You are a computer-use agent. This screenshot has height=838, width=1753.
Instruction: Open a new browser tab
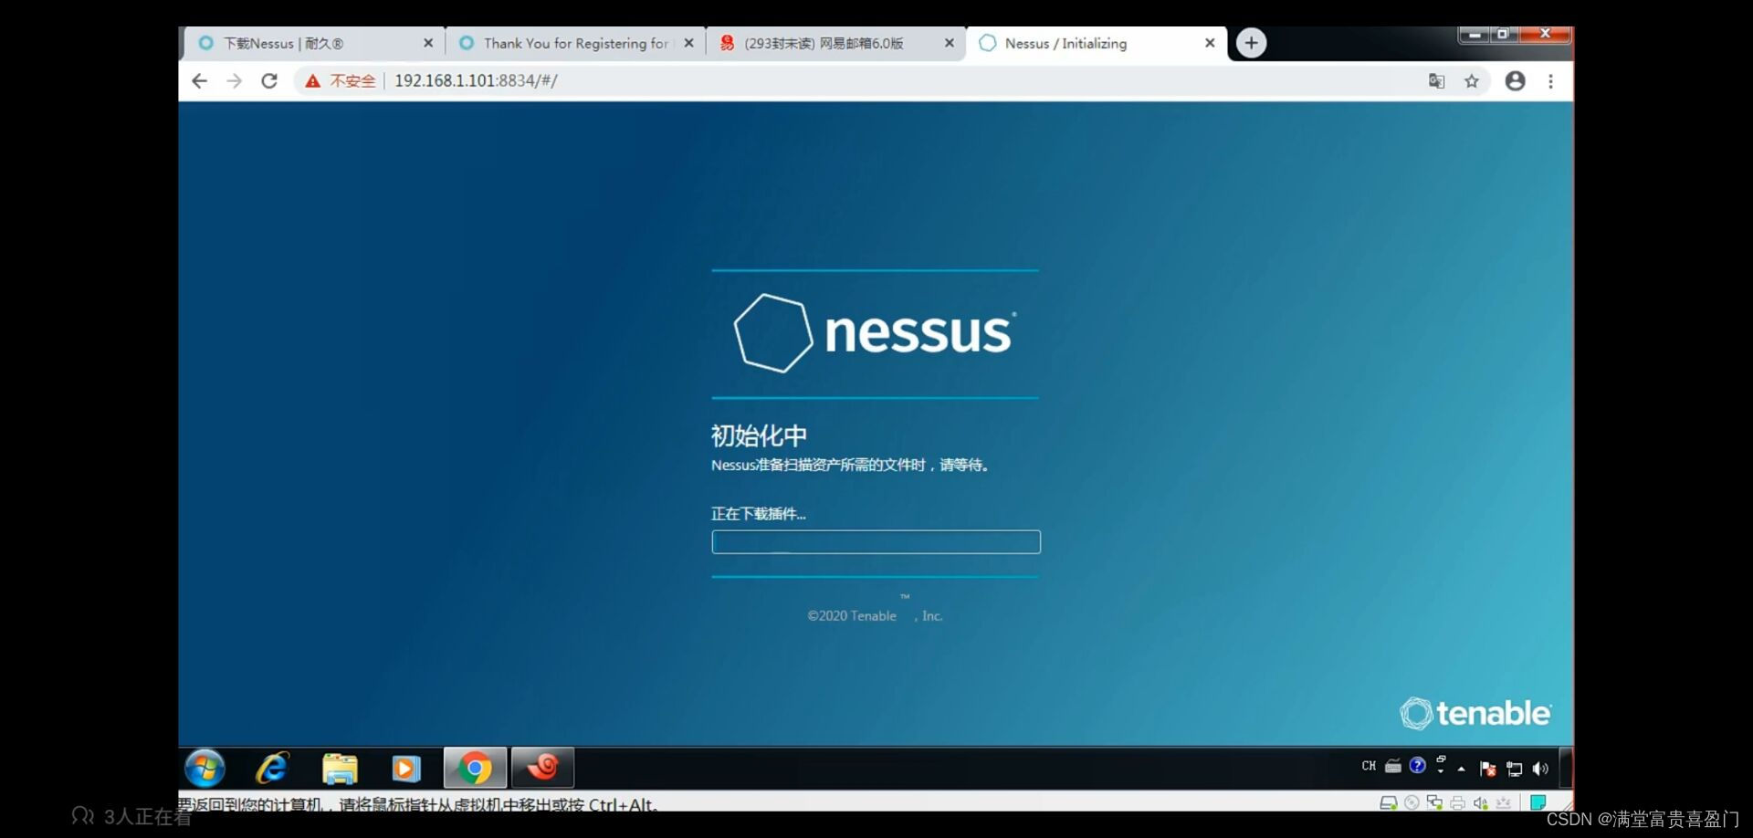(1251, 43)
